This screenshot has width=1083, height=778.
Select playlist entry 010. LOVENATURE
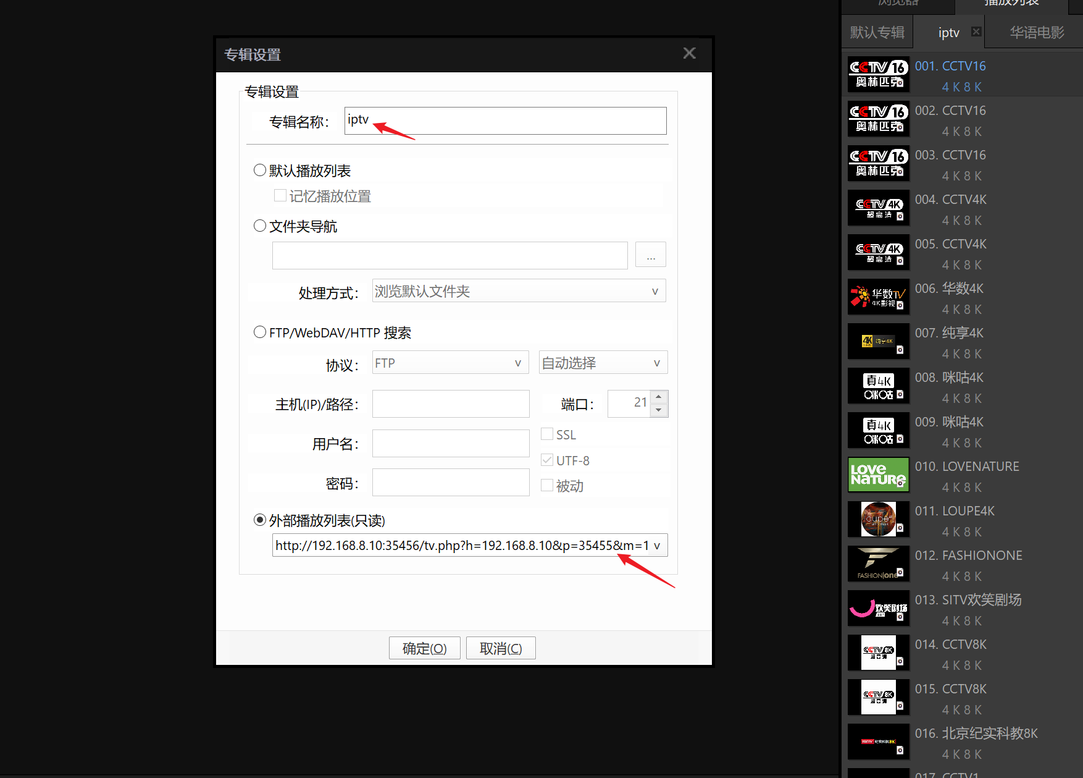[963, 475]
